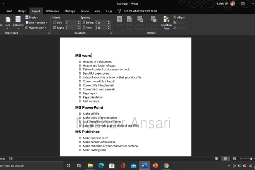Screen dimensions: 255x170
Task: Open Google Chrome from the taskbar
Action: click(166, 166)
